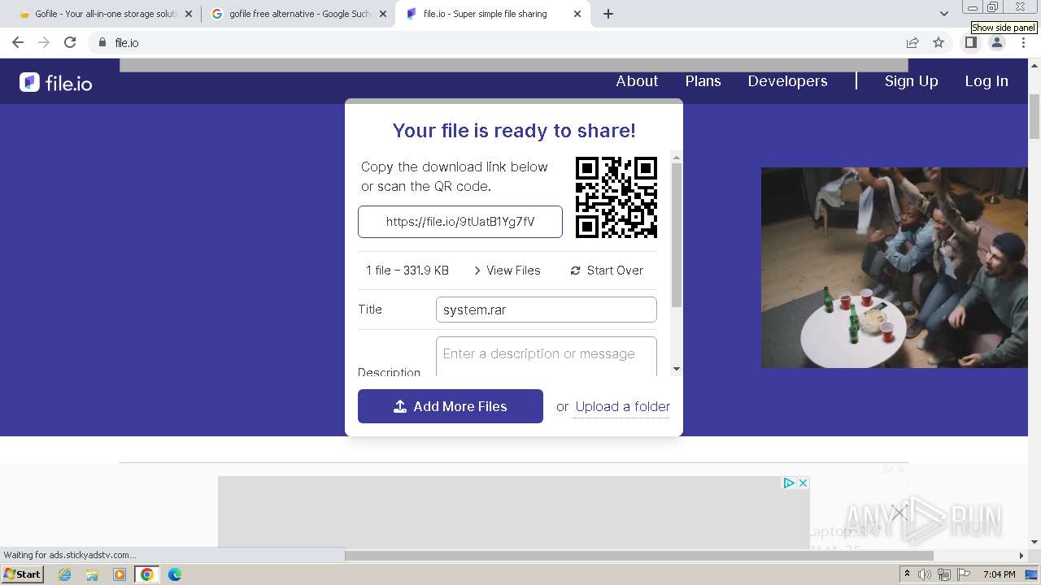Share this page from address bar icon
Viewport: 1041px width, 585px height.
point(913,42)
